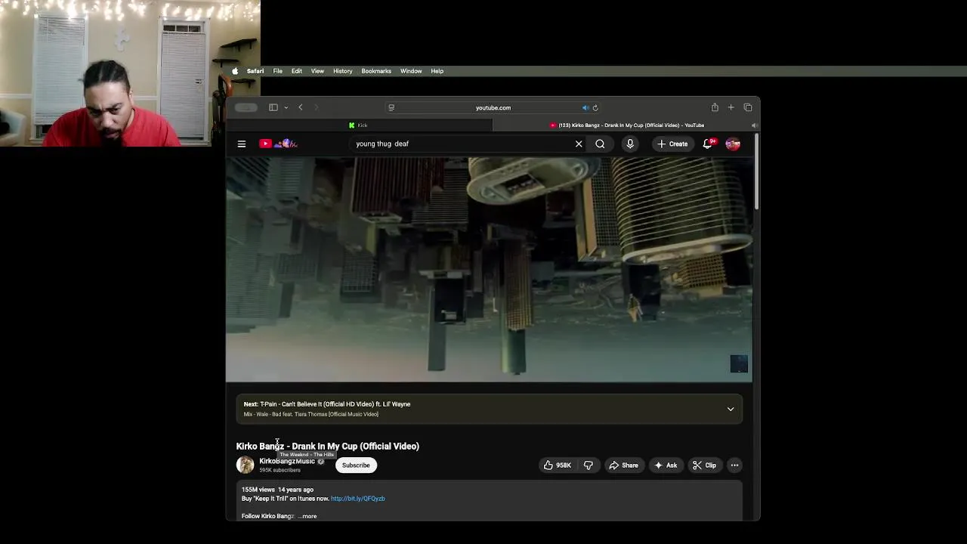Show the tab overview
This screenshot has width=967, height=544.
pyautogui.click(x=748, y=107)
